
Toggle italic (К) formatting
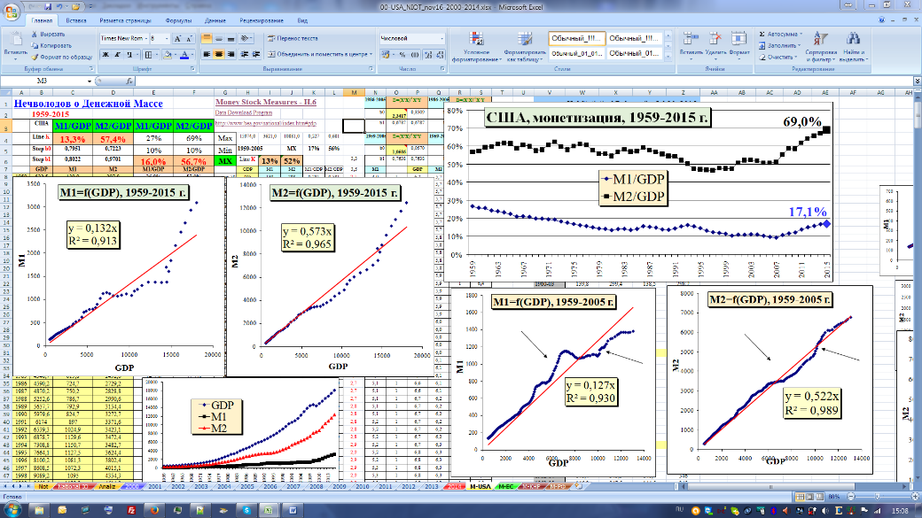tap(116, 54)
